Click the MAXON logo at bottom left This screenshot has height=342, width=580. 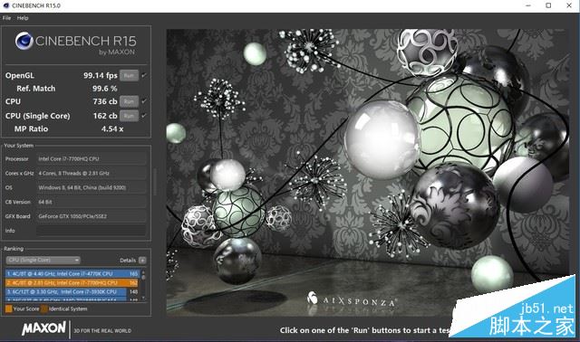(x=44, y=328)
